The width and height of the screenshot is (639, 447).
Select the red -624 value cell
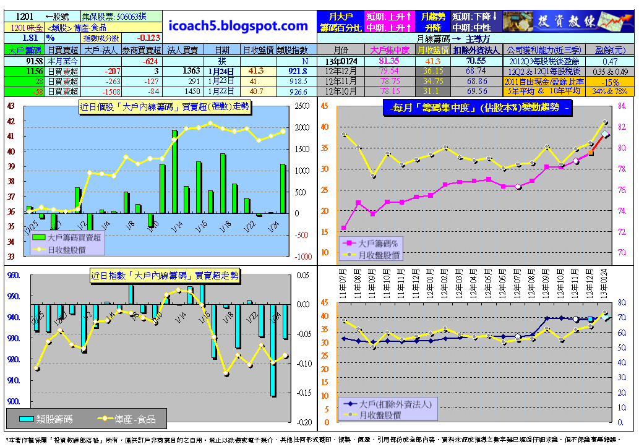click(142, 61)
